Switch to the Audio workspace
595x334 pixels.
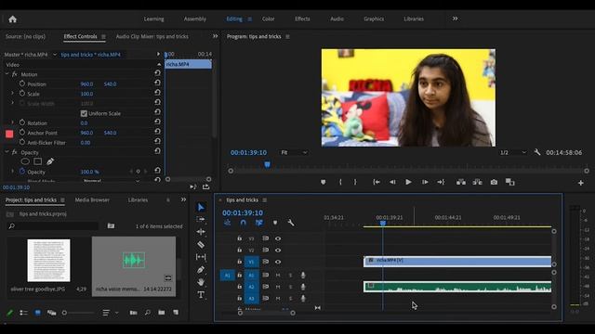(337, 19)
